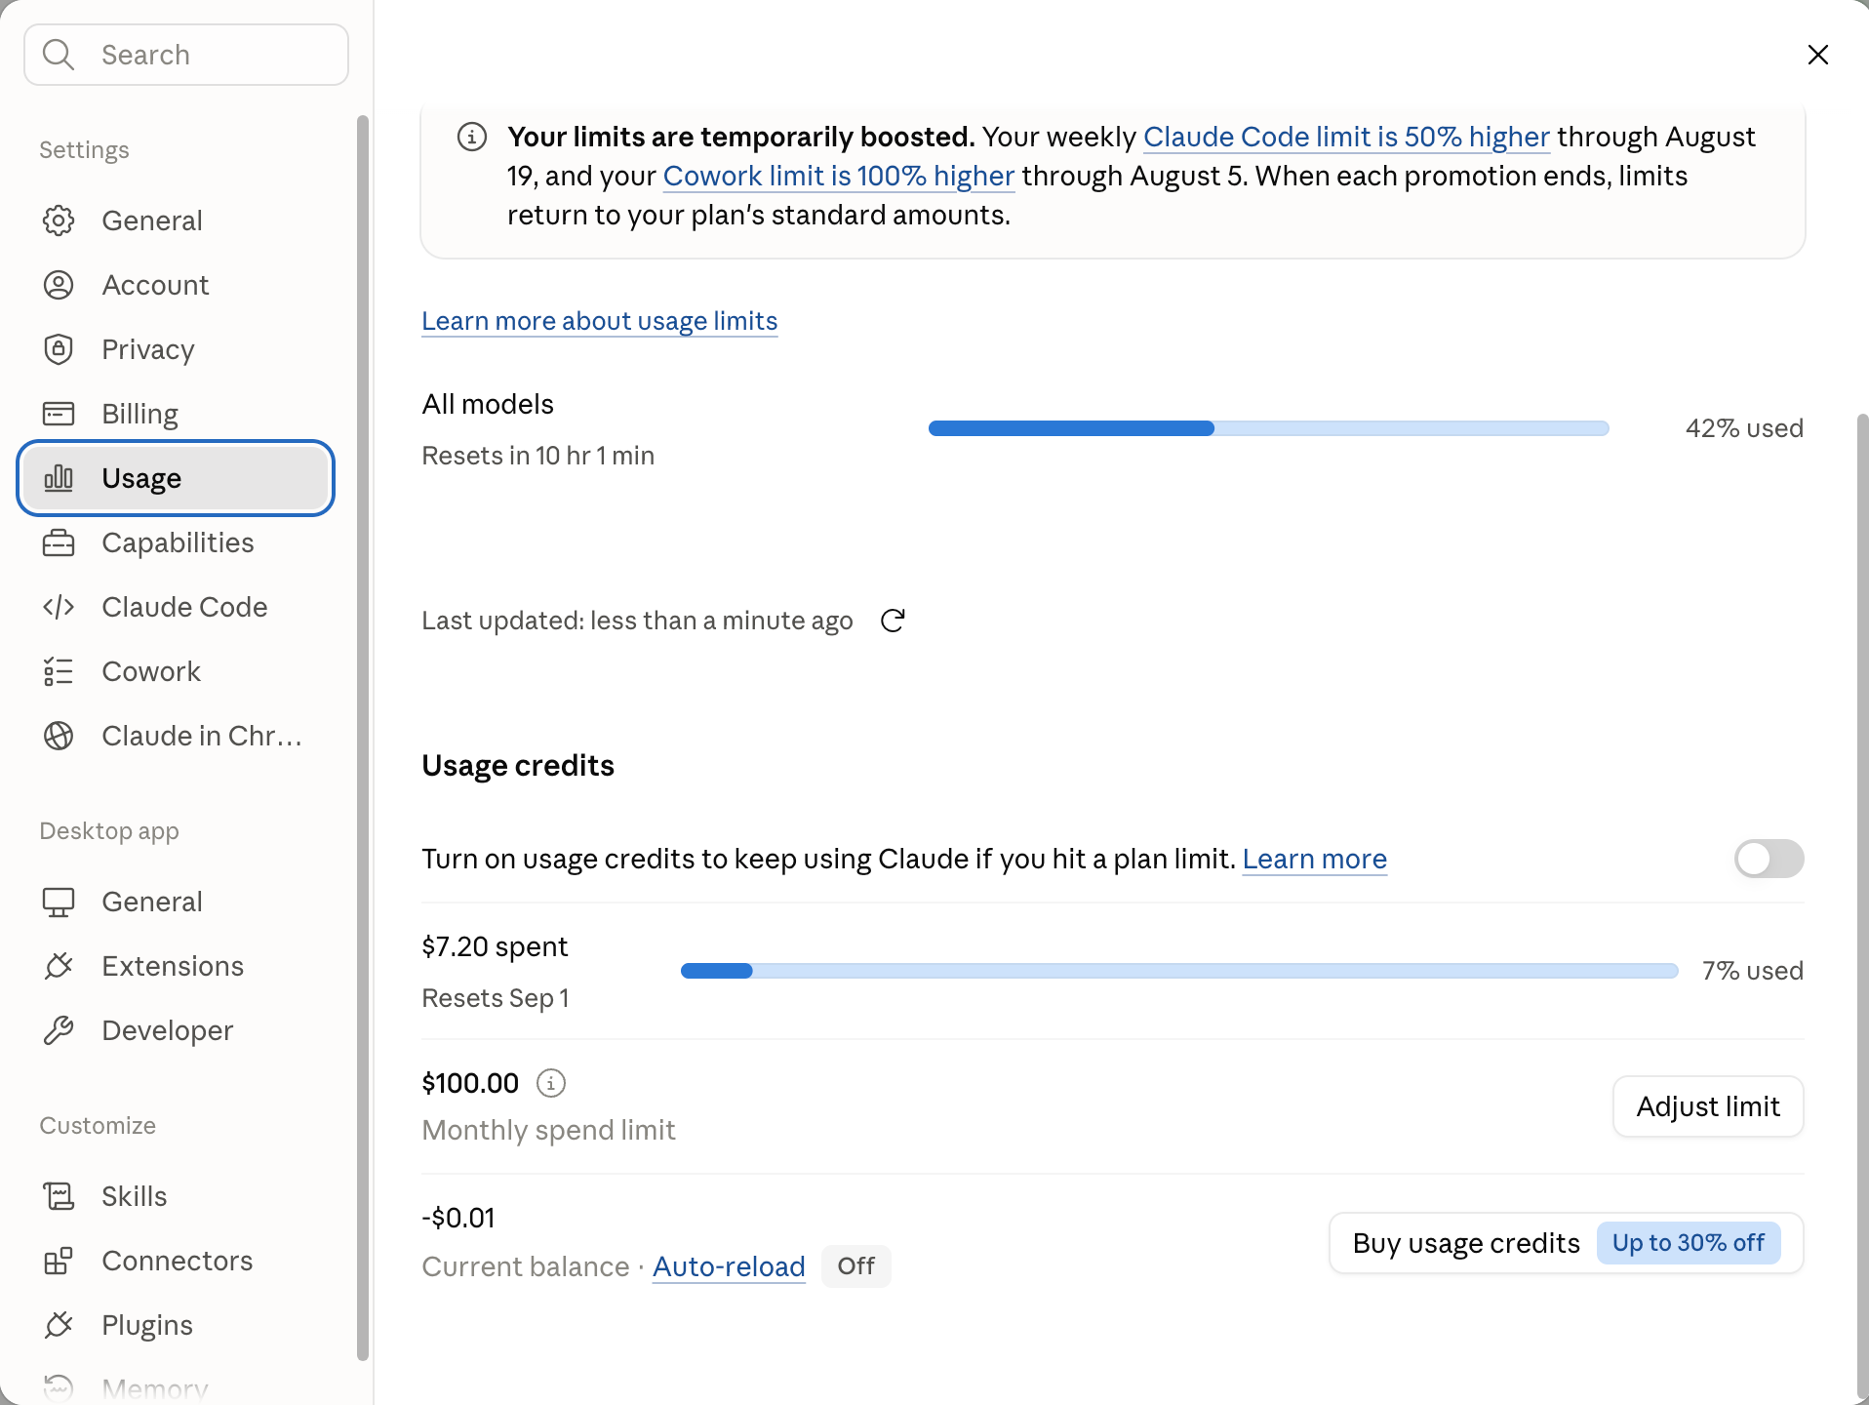This screenshot has width=1869, height=1405.
Task: Click the 'All models' label
Action: click(488, 404)
